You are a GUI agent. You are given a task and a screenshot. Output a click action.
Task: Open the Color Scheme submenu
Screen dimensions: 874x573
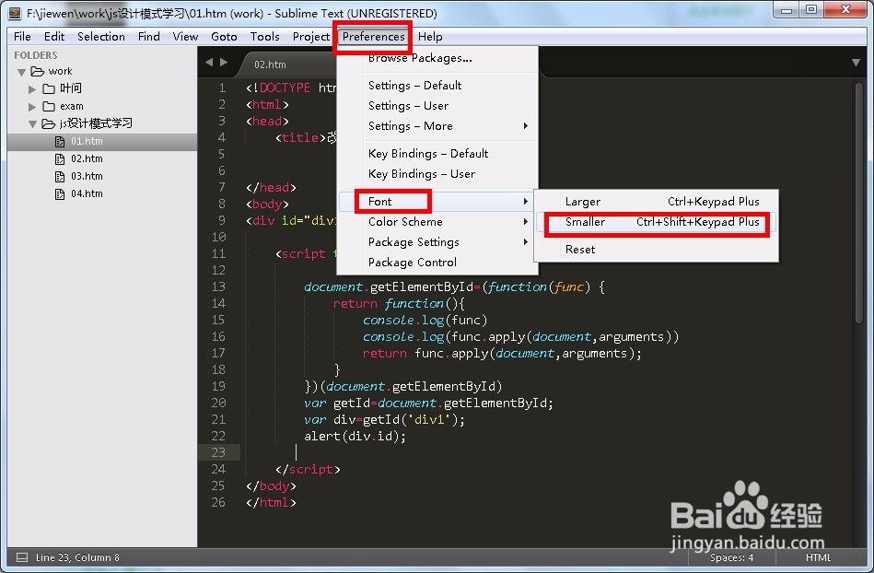tap(403, 221)
